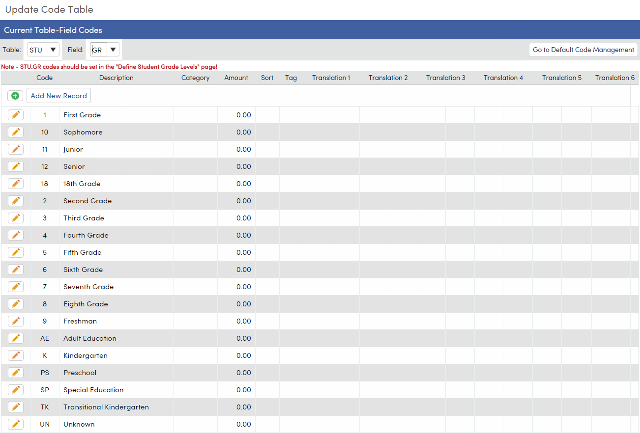Click the Description column header
This screenshot has width=640, height=433.
(x=116, y=78)
